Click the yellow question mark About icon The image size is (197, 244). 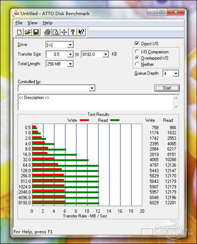click(72, 32)
